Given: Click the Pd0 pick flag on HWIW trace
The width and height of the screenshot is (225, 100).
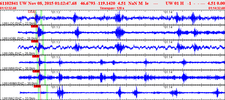Looking at the screenshot, I should tap(36, 71).
